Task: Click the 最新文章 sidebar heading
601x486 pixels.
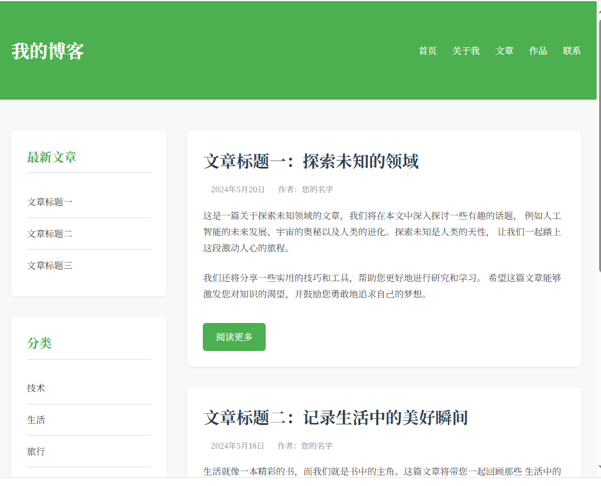Action: pyautogui.click(x=52, y=157)
